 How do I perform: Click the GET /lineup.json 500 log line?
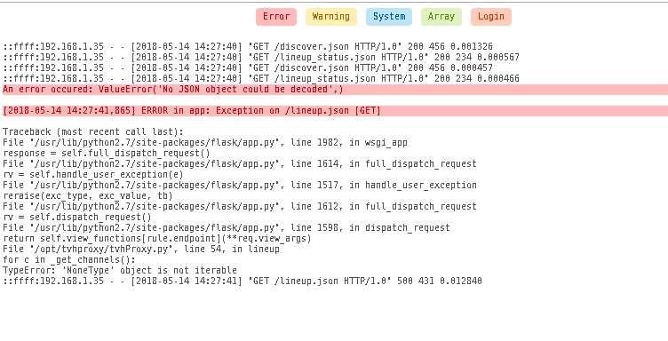243,281
